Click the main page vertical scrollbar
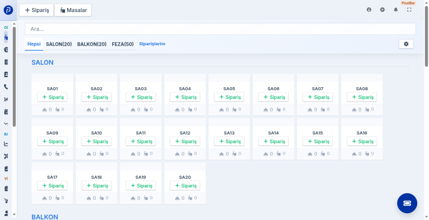This screenshot has width=429, height=220. coord(426,36)
